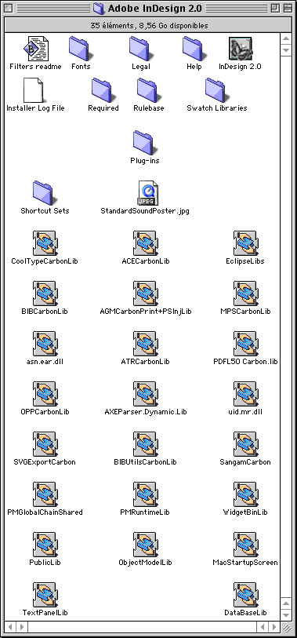This screenshot has height=638, width=297.
Task: Click the vertical scrollbar up arrow at top
Action: coord(286,39)
